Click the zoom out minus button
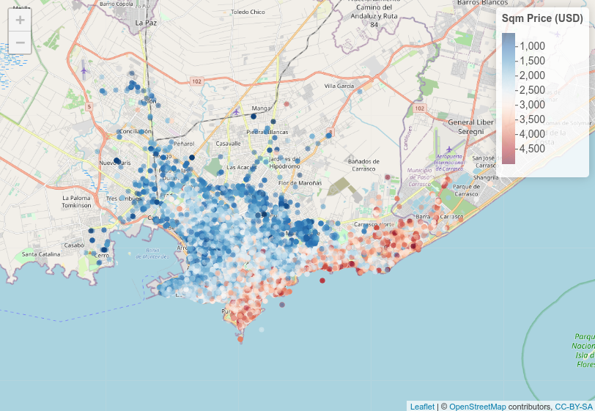The height and width of the screenshot is (411, 595). click(20, 42)
